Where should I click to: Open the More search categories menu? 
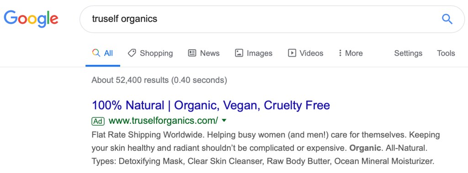coord(351,53)
